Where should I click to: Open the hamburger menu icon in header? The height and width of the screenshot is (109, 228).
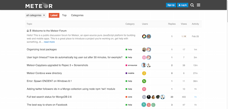click(198, 5)
